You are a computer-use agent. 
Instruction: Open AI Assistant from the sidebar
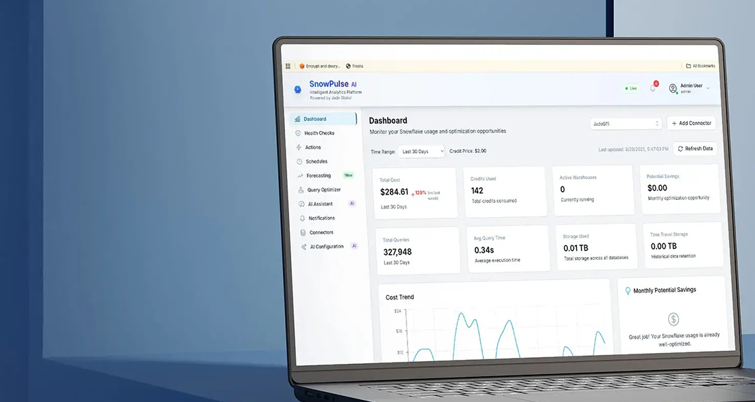pyautogui.click(x=320, y=204)
